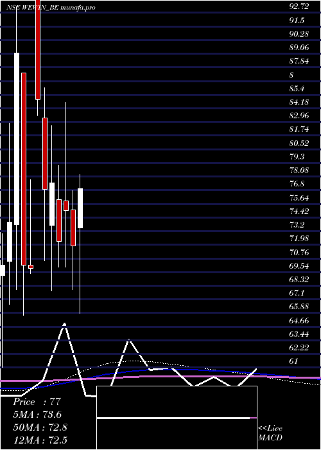Select the 80.52 price axis label
This screenshot has width=321, height=450.
tap(299, 143)
